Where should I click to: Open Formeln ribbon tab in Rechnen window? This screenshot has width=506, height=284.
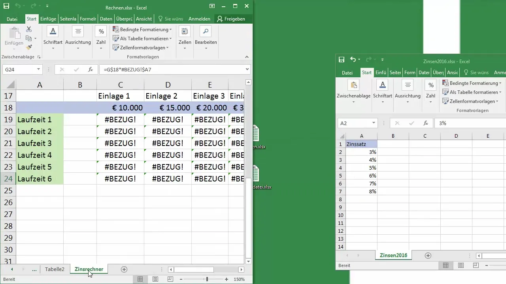click(88, 19)
